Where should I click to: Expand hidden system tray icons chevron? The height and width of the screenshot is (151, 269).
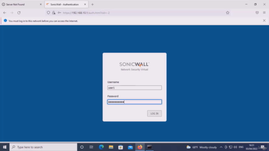(221, 147)
